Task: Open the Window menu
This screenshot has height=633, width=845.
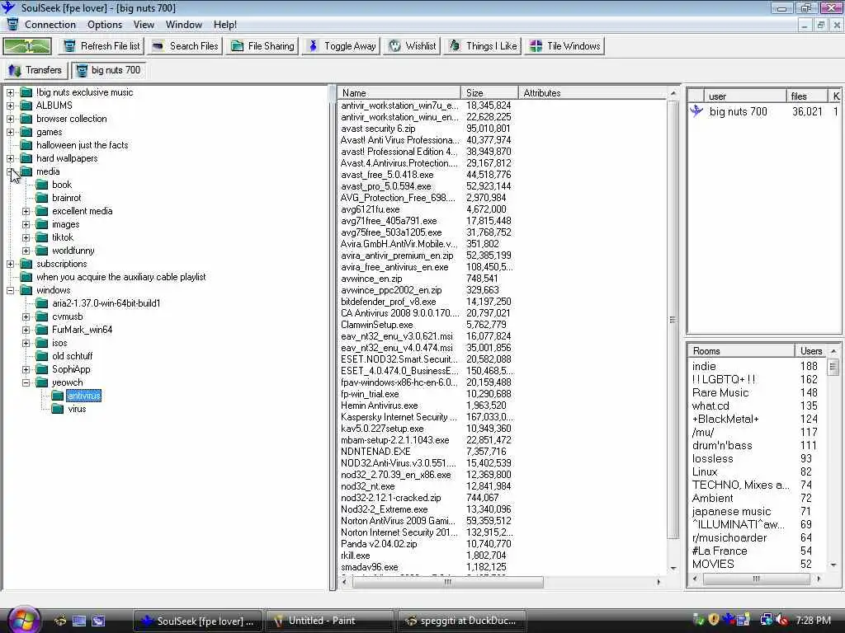Action: (x=184, y=25)
